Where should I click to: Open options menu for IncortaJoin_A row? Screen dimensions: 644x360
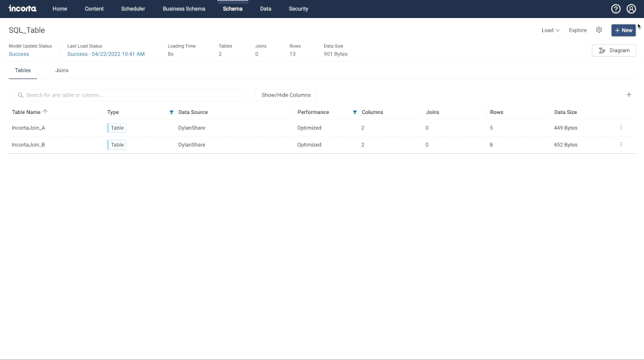621,128
